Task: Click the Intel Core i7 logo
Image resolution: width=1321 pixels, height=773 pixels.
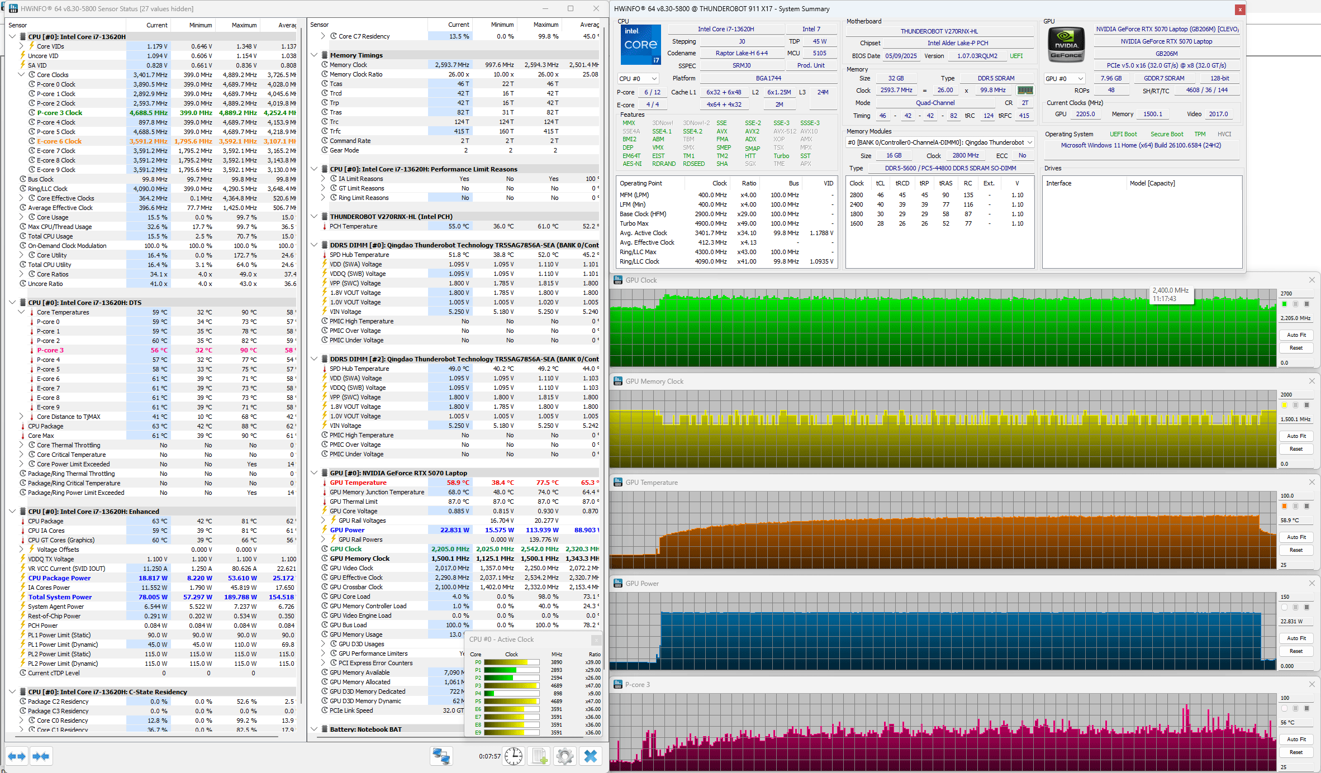Action: pyautogui.click(x=640, y=45)
